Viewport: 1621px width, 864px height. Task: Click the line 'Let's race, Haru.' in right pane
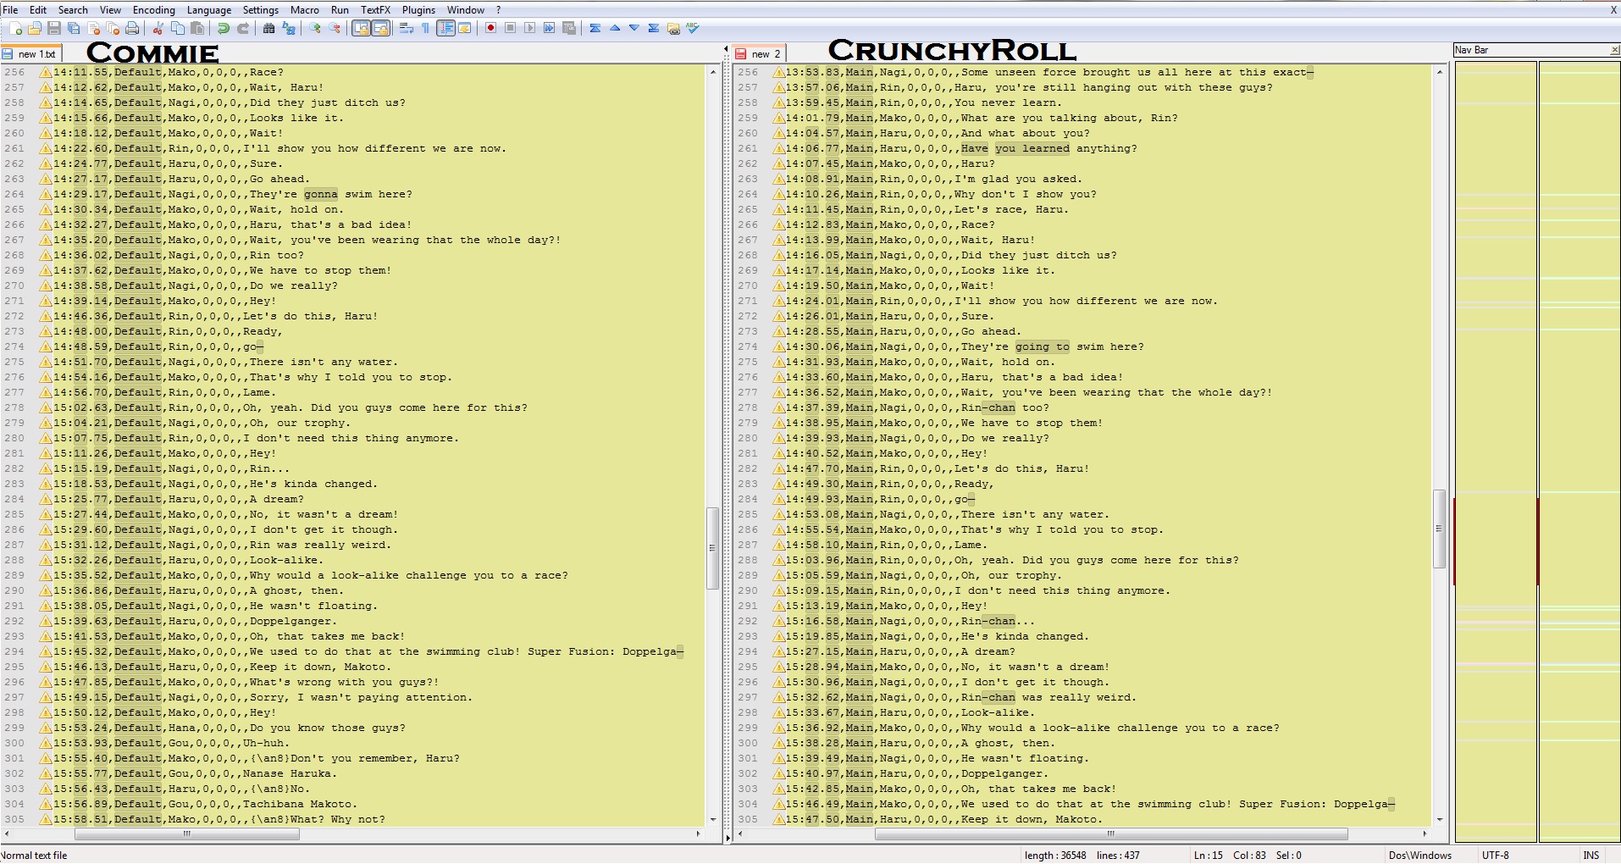point(927,210)
